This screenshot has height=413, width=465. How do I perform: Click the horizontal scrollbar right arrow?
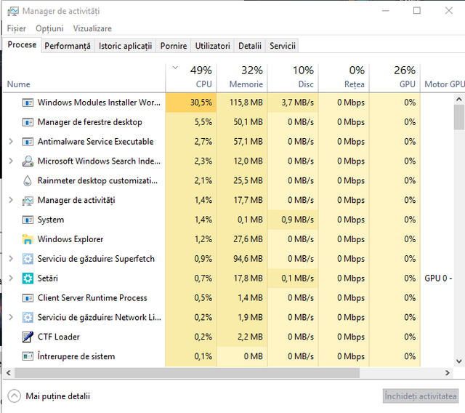[448, 373]
